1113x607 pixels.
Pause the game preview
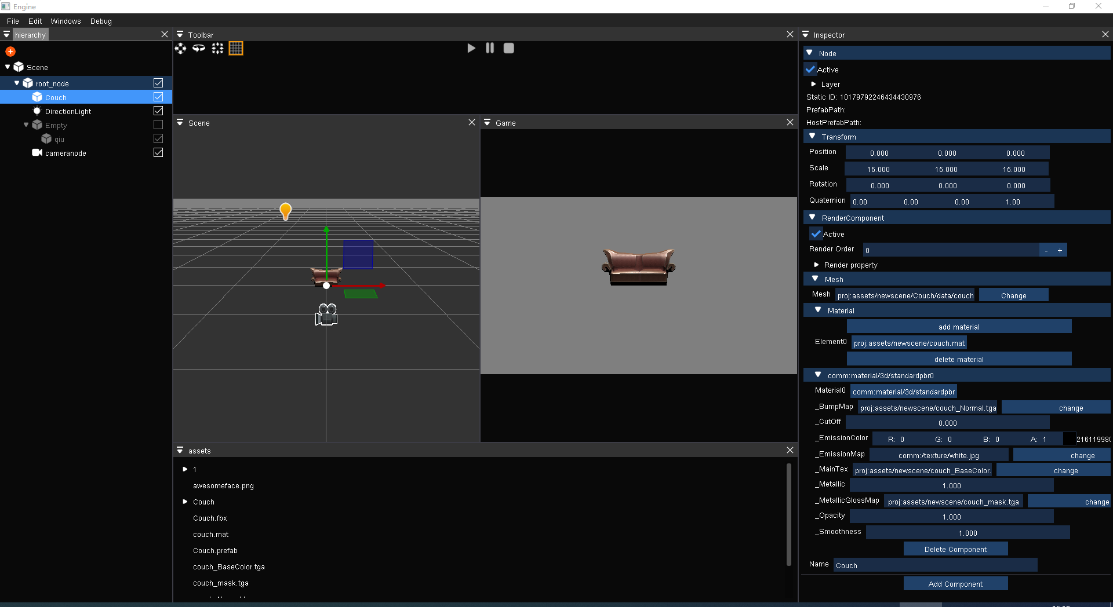(490, 48)
